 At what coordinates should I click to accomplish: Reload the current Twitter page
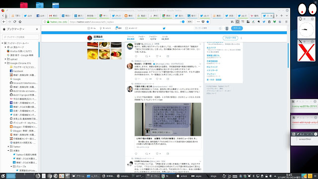(14, 21)
